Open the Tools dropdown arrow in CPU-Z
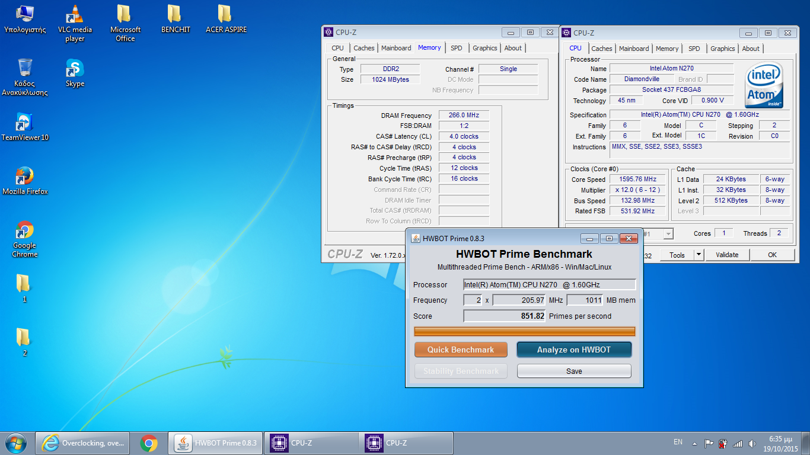The height and width of the screenshot is (455, 810). click(x=699, y=255)
